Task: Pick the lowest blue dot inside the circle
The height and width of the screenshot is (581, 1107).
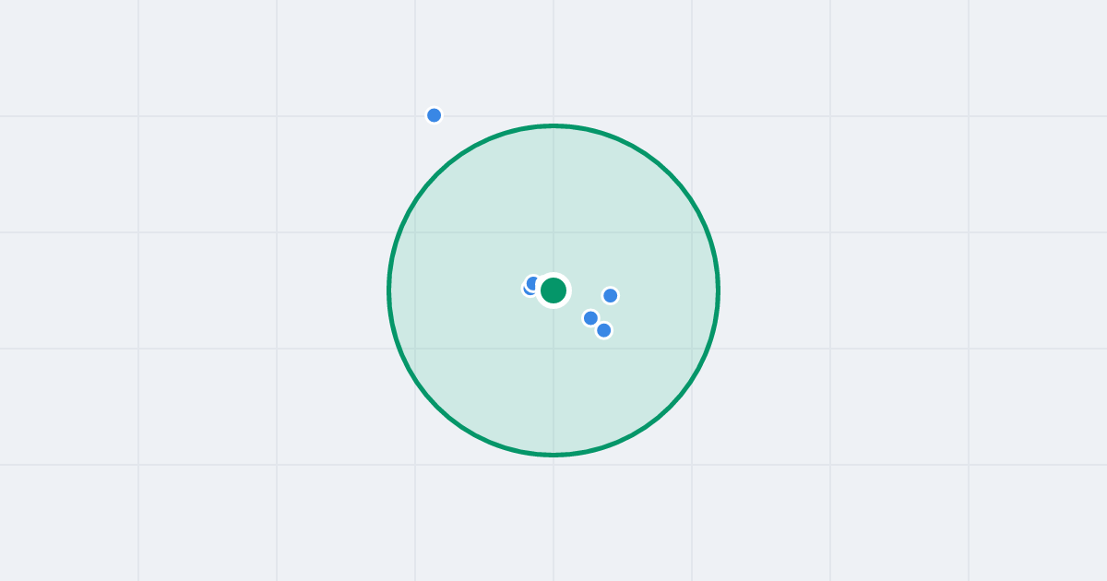Action: coord(604,330)
